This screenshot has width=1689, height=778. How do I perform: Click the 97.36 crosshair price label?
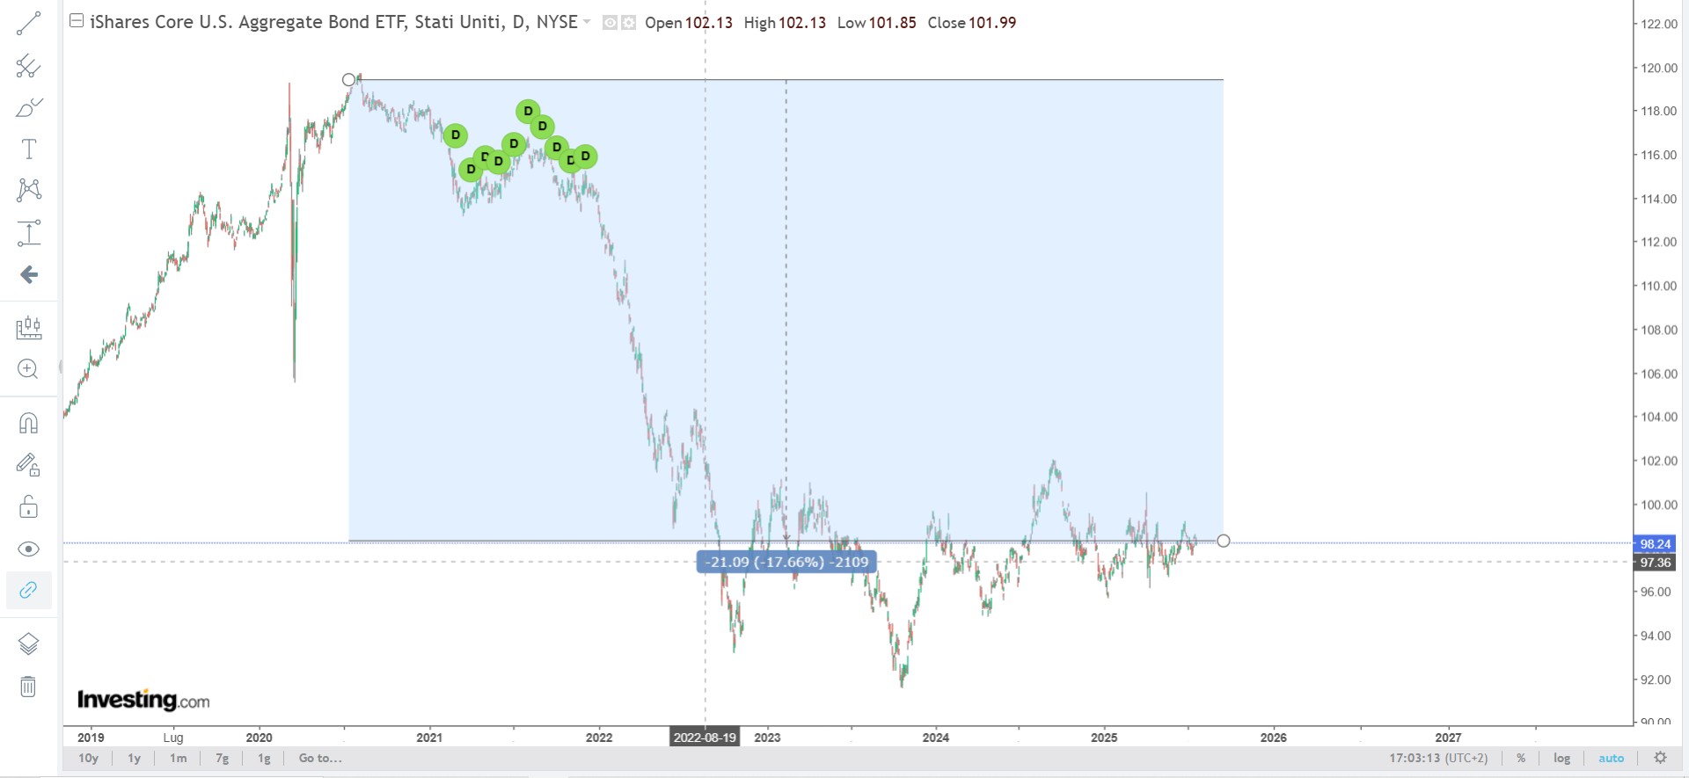coord(1656,563)
